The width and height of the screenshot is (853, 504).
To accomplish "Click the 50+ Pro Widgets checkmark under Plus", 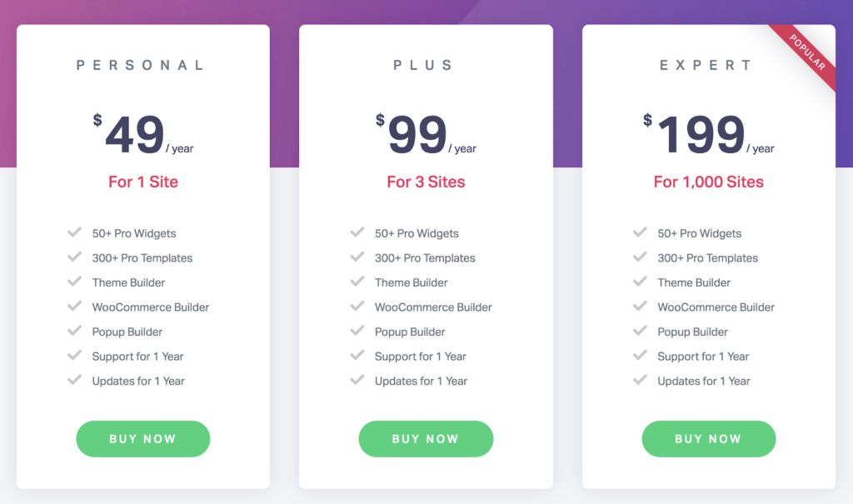I will pos(357,233).
